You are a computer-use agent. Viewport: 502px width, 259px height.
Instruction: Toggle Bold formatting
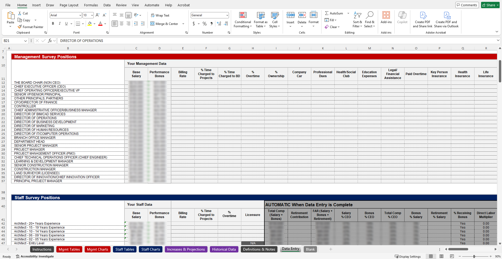pyautogui.click(x=53, y=24)
